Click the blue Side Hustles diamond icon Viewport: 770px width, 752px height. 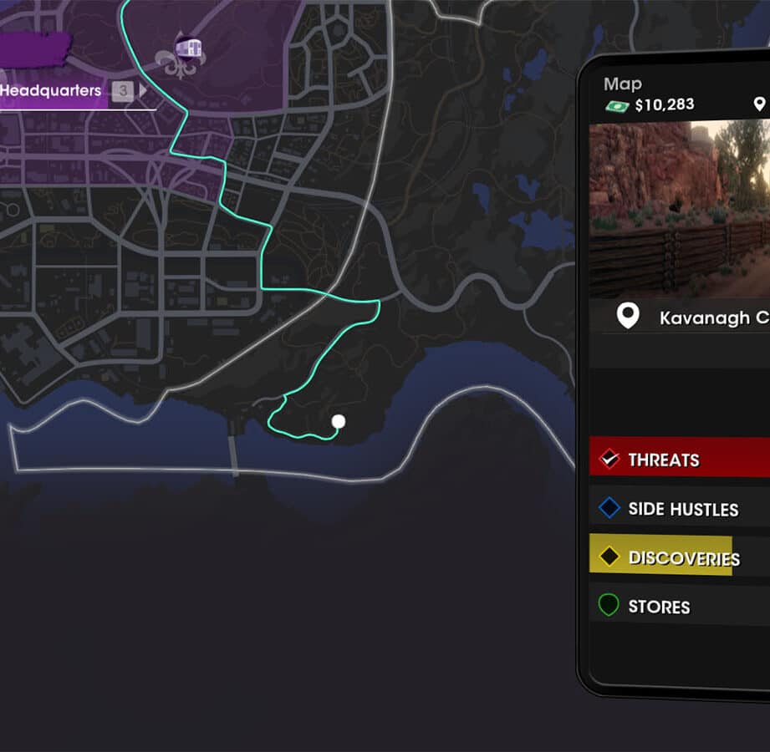pos(609,508)
